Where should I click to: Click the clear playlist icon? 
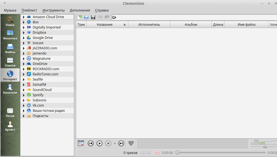point(81,143)
